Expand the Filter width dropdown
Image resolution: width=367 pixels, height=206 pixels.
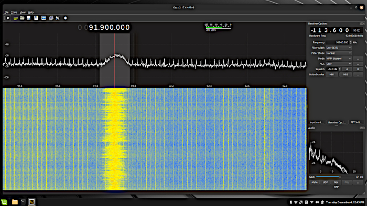[339, 48]
